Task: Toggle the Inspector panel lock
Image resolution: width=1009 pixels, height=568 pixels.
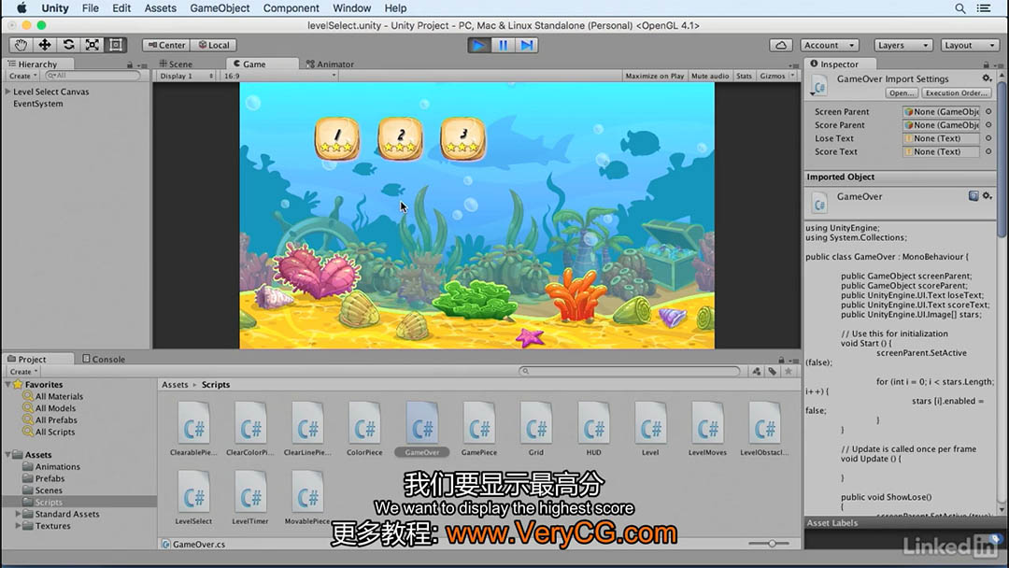Action: pyautogui.click(x=986, y=65)
